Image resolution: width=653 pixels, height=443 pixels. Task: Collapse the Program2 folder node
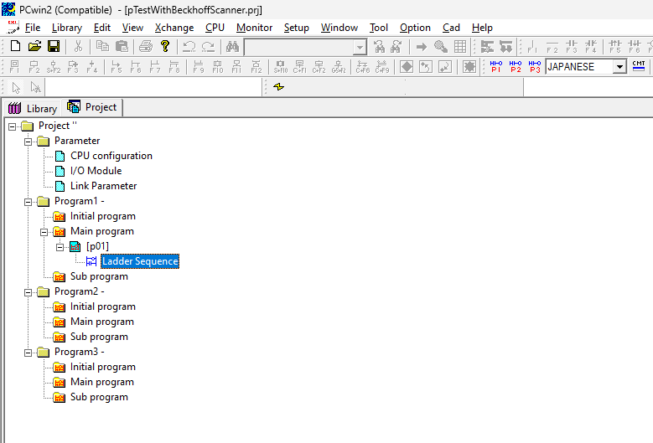click(28, 291)
